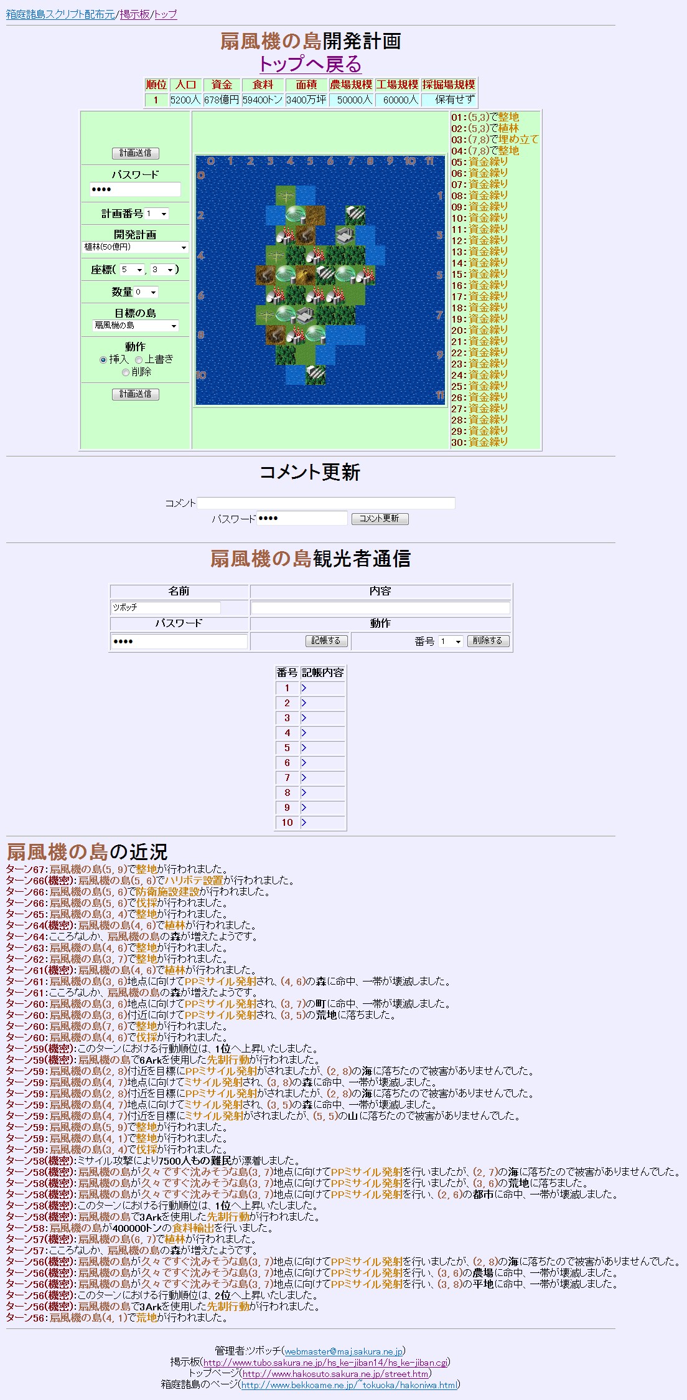The image size is (687, 1400).
Task: Click the 内容 input field
Action: [x=380, y=607]
